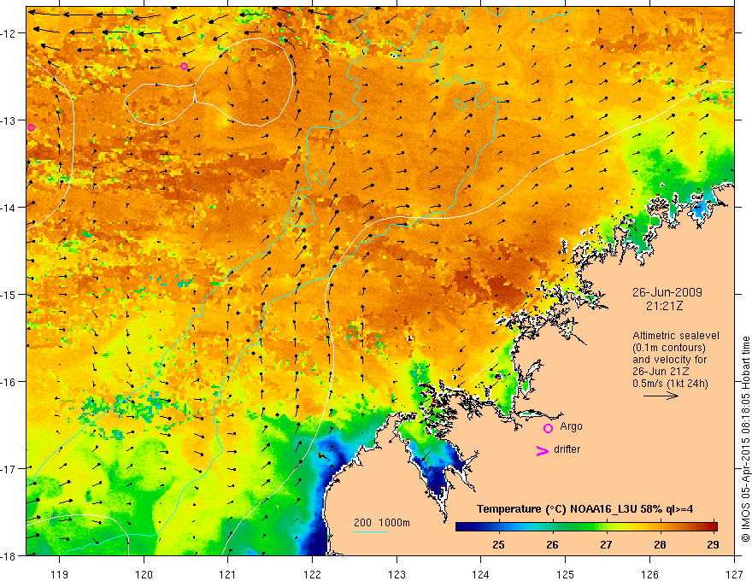The width and height of the screenshot is (752, 581).
Task: Click the longitude axis label 122
Action: pos(312,575)
